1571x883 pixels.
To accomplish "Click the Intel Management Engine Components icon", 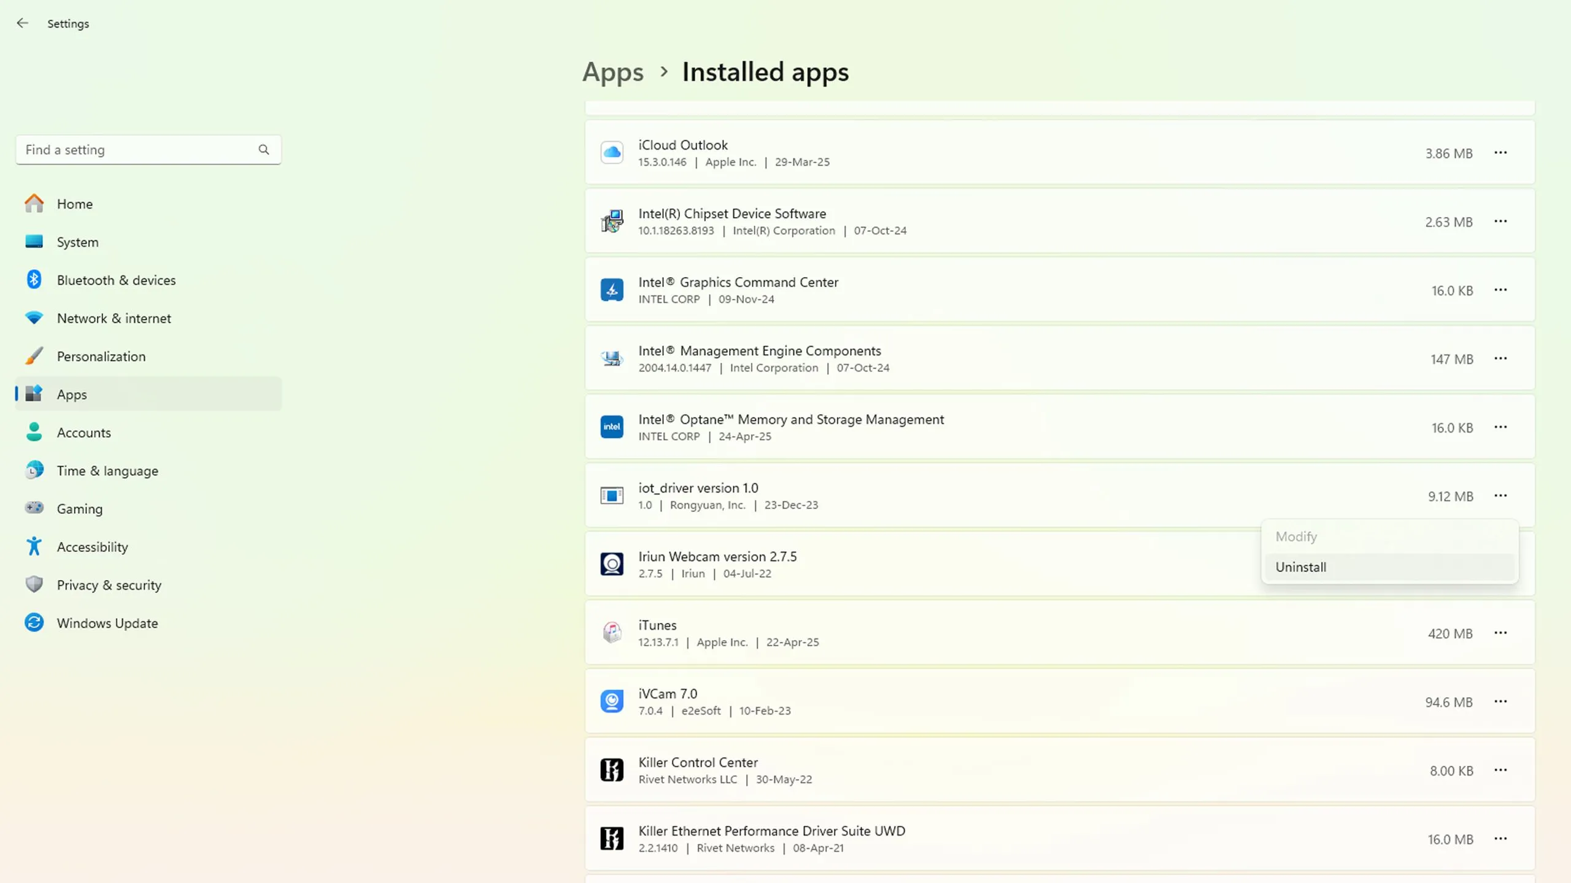I will (612, 359).
